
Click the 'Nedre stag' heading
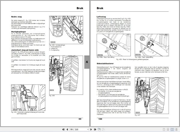16,17
